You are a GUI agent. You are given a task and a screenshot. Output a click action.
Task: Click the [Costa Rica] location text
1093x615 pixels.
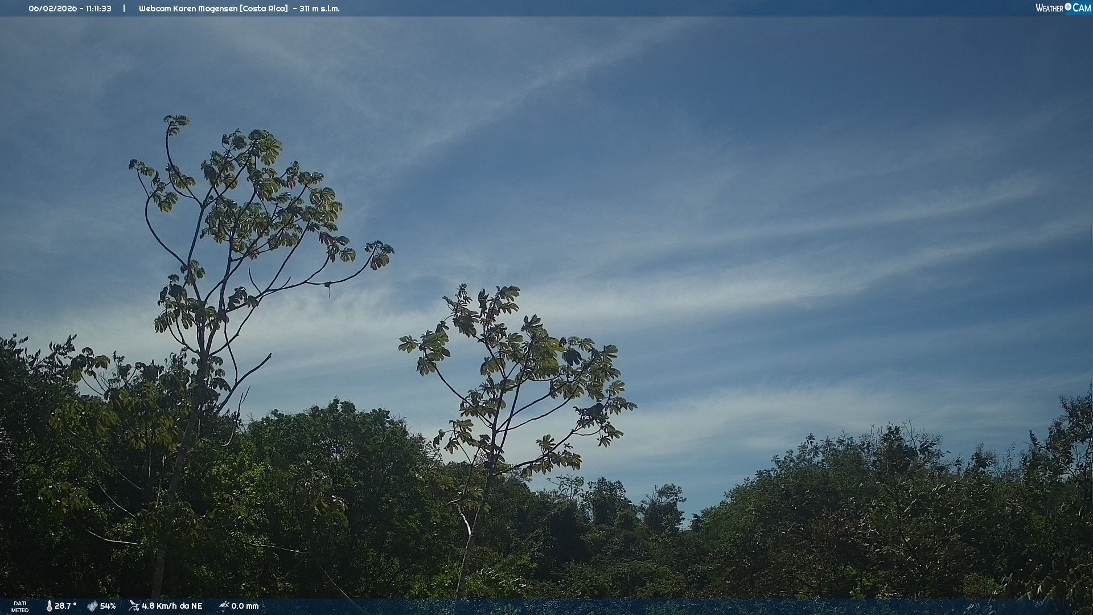coord(264,9)
